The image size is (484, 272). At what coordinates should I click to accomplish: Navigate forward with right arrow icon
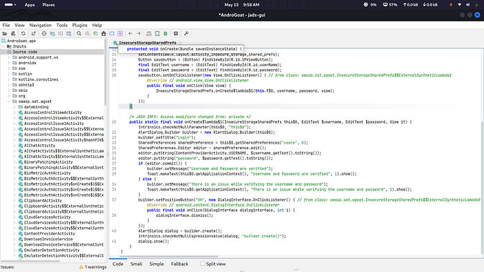[x=138, y=34]
